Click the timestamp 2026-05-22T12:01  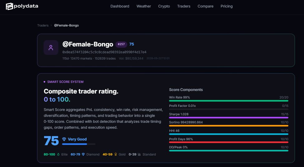(x=158, y=58)
